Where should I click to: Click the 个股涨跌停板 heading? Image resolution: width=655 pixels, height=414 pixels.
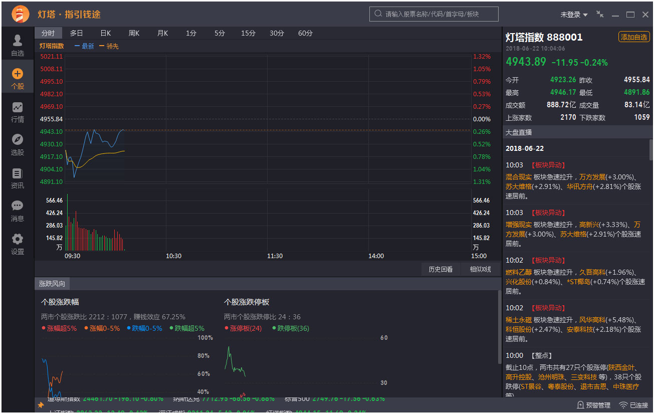pos(247,302)
